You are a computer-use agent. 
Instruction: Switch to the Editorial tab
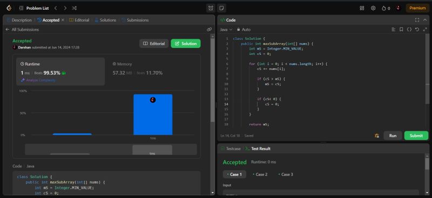click(79, 20)
